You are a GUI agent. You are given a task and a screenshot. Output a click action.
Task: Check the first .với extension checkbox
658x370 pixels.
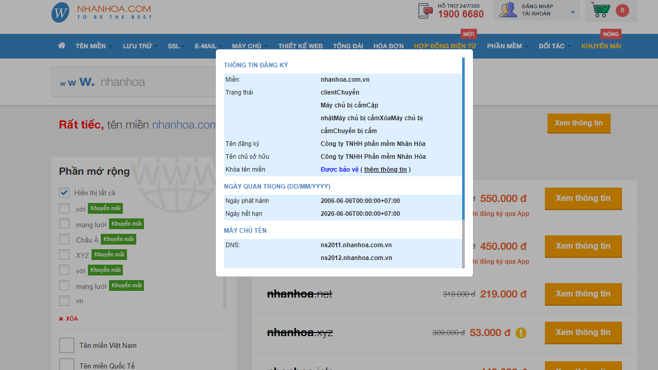[x=64, y=208]
